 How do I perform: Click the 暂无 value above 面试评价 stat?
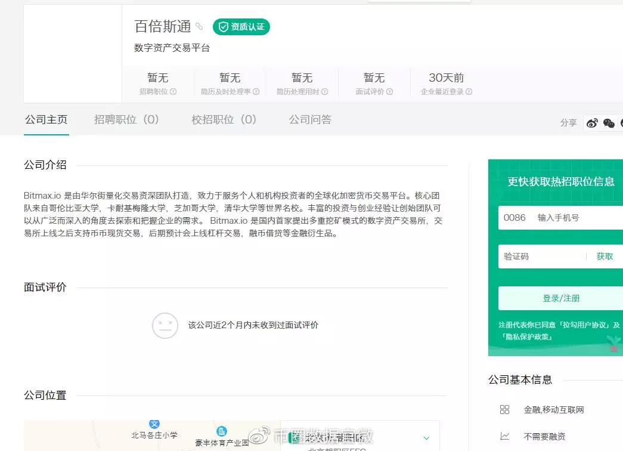(x=374, y=78)
